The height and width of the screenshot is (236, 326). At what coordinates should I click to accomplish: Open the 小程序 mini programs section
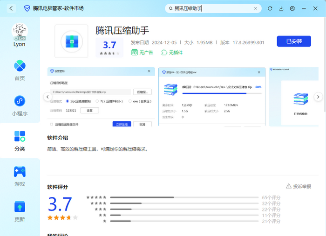tap(20, 105)
